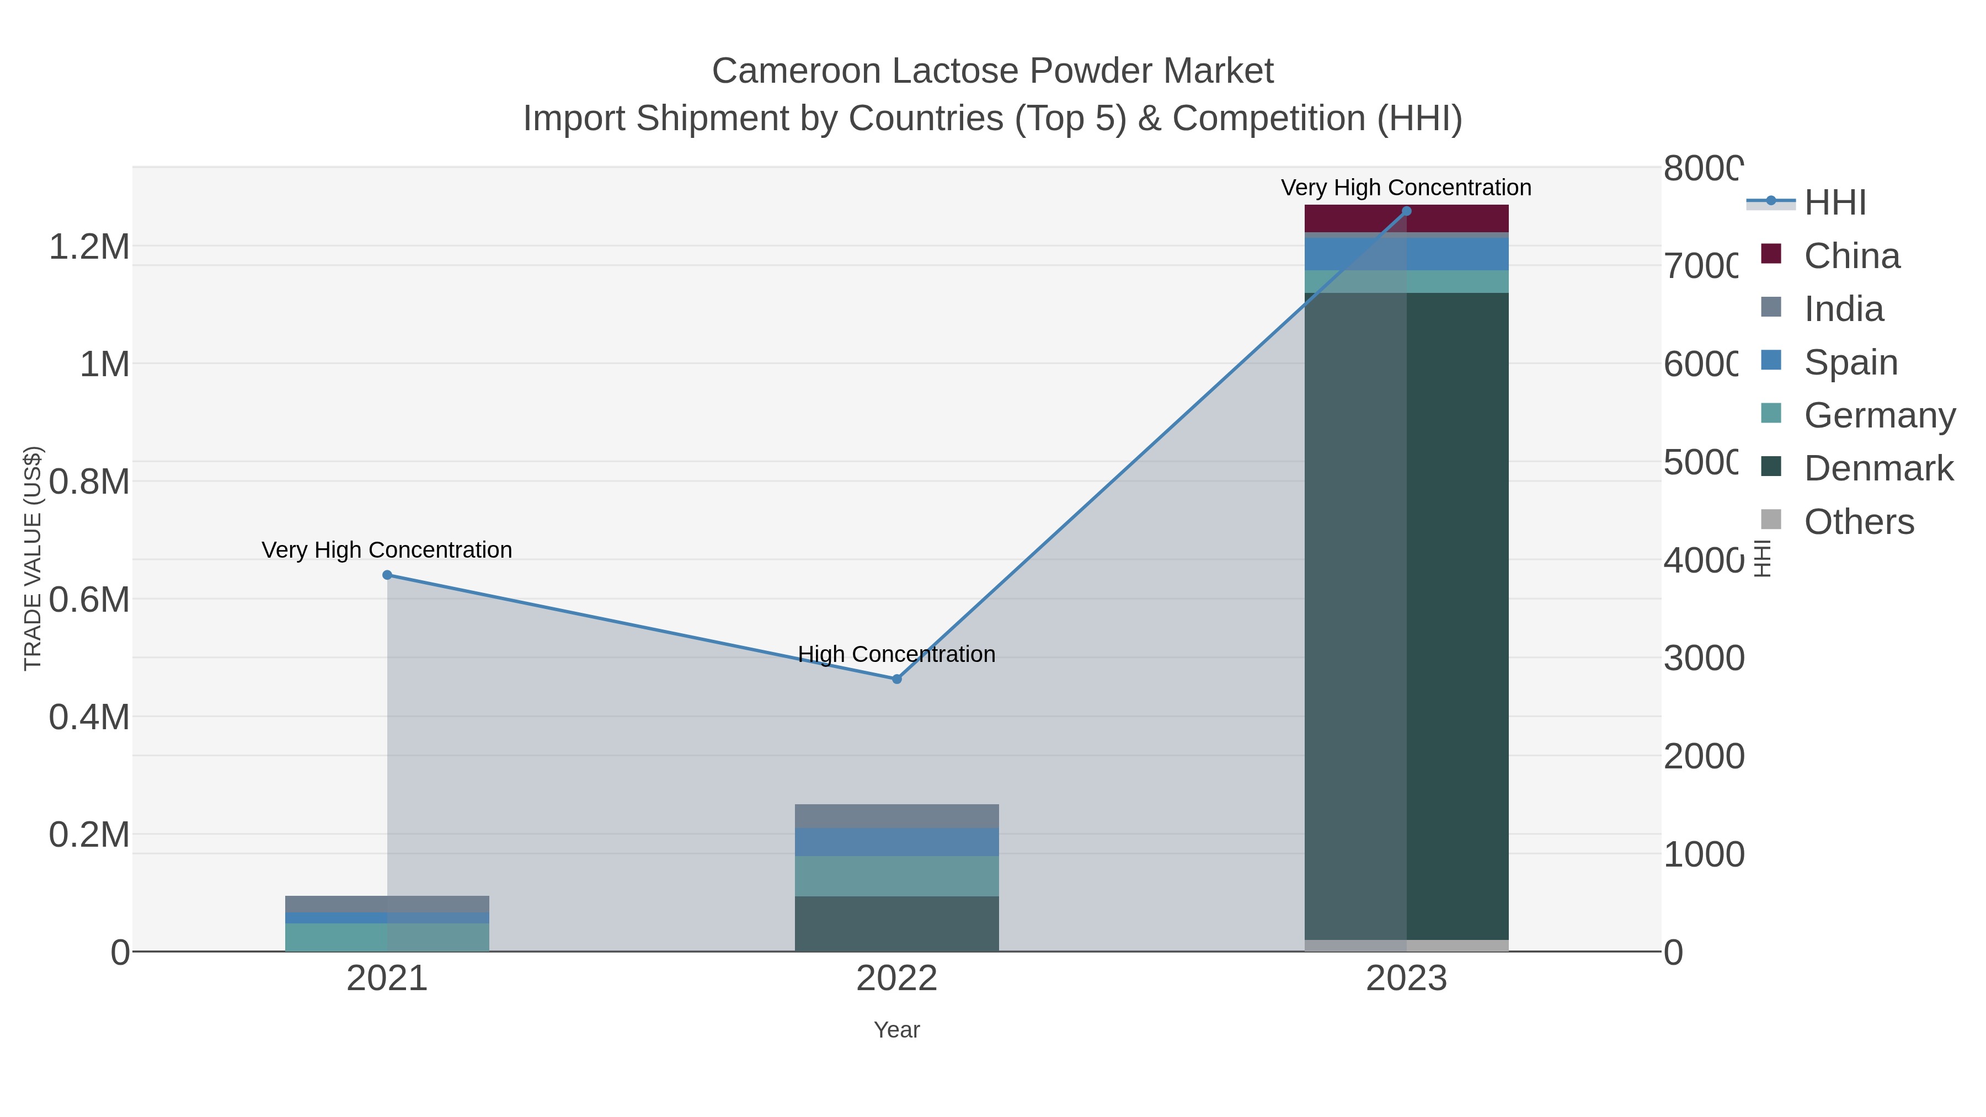Click the Germany teal legend swatch
This screenshot has height=1117, width=1986.
pos(1771,413)
